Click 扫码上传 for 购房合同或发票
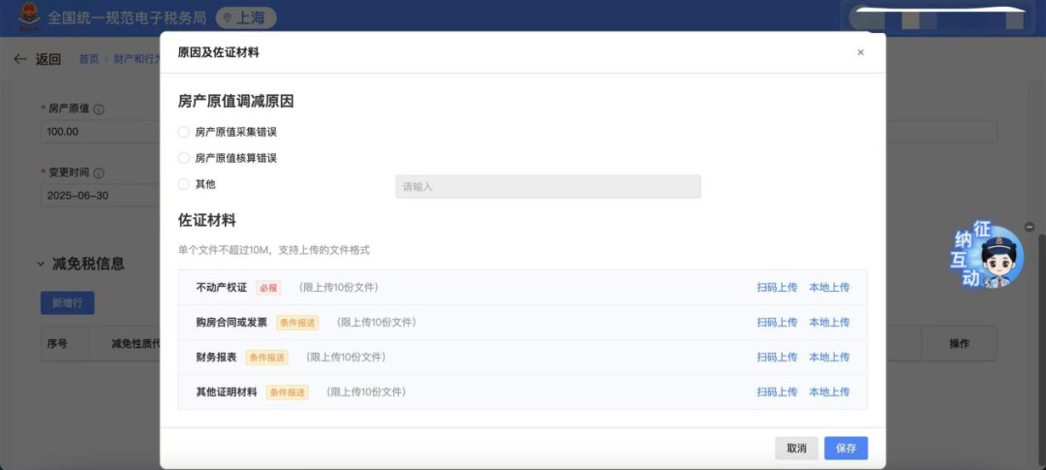 (x=777, y=323)
